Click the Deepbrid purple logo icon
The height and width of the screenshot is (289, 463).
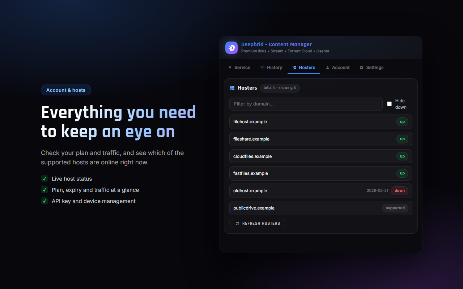(231, 48)
